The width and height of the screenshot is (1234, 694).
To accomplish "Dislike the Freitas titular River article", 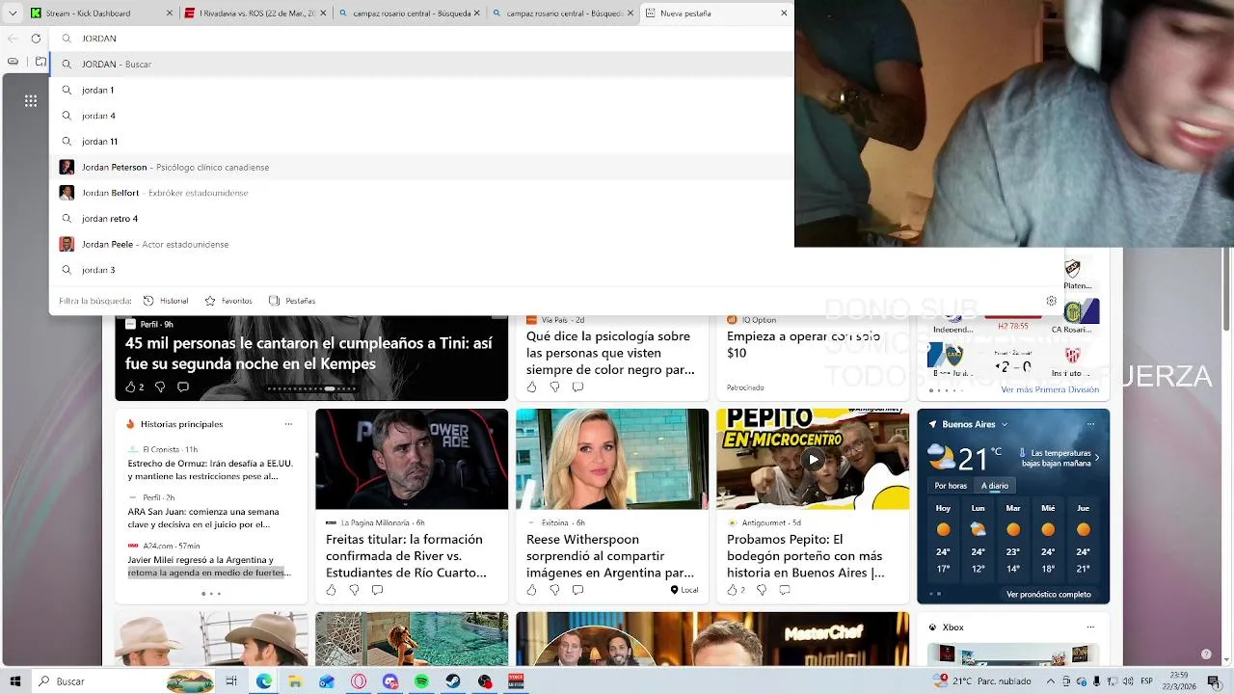I will coord(354,590).
